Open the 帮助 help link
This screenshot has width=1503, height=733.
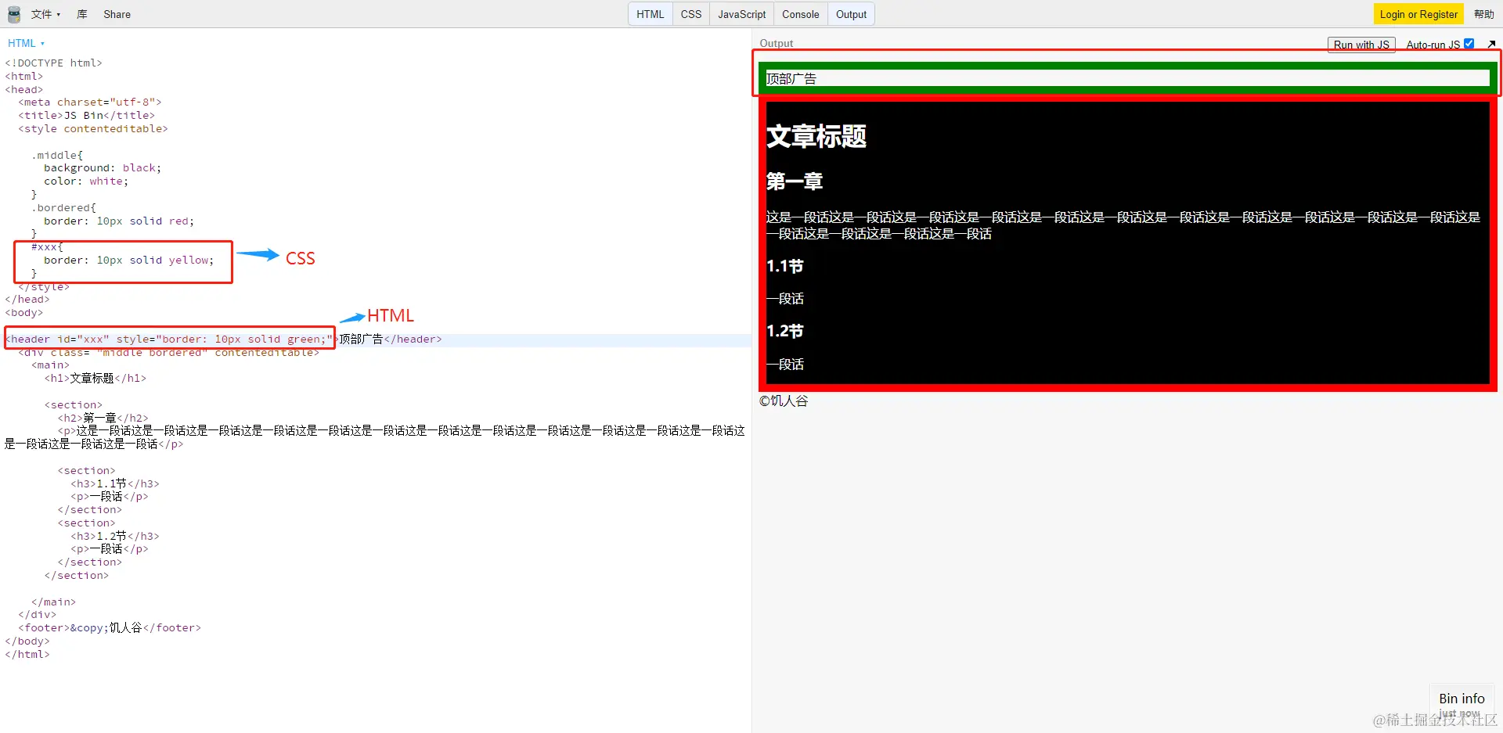point(1485,14)
